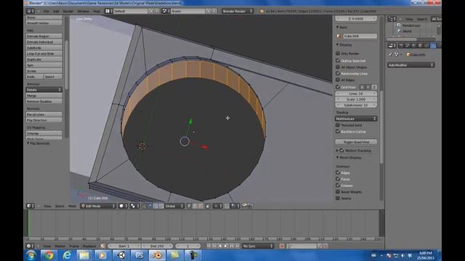Open the Window menu
The image size is (465, 261).
pos(84,11)
